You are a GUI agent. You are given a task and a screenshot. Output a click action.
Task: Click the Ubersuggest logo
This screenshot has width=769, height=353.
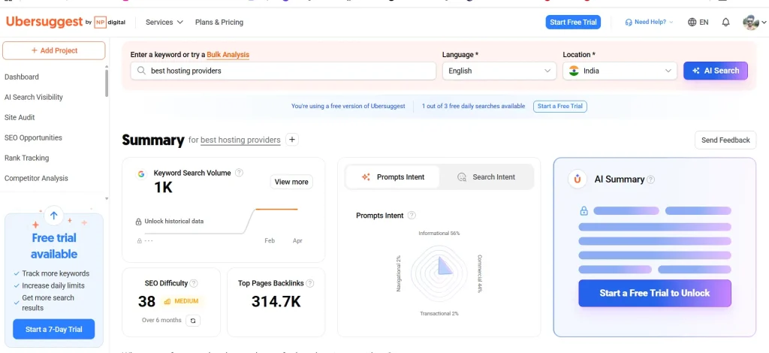click(44, 22)
